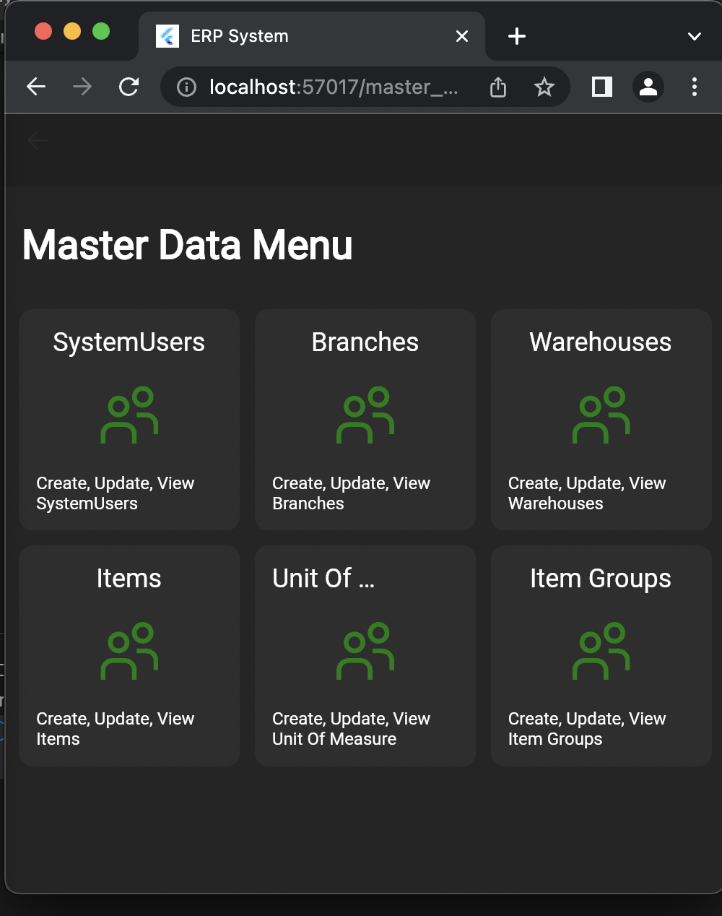View site information icon in address bar
Viewport: 722px width, 916px height.
[186, 87]
